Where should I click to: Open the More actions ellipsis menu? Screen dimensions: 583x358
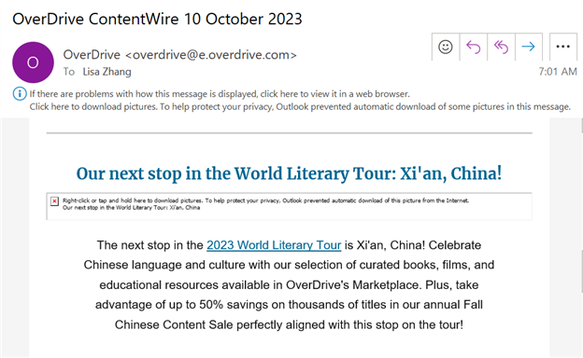(563, 48)
